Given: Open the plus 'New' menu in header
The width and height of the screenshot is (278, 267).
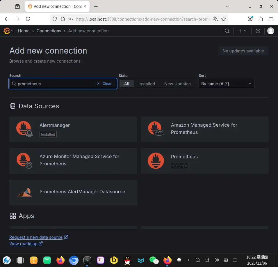Looking at the screenshot, I should tap(242, 31).
